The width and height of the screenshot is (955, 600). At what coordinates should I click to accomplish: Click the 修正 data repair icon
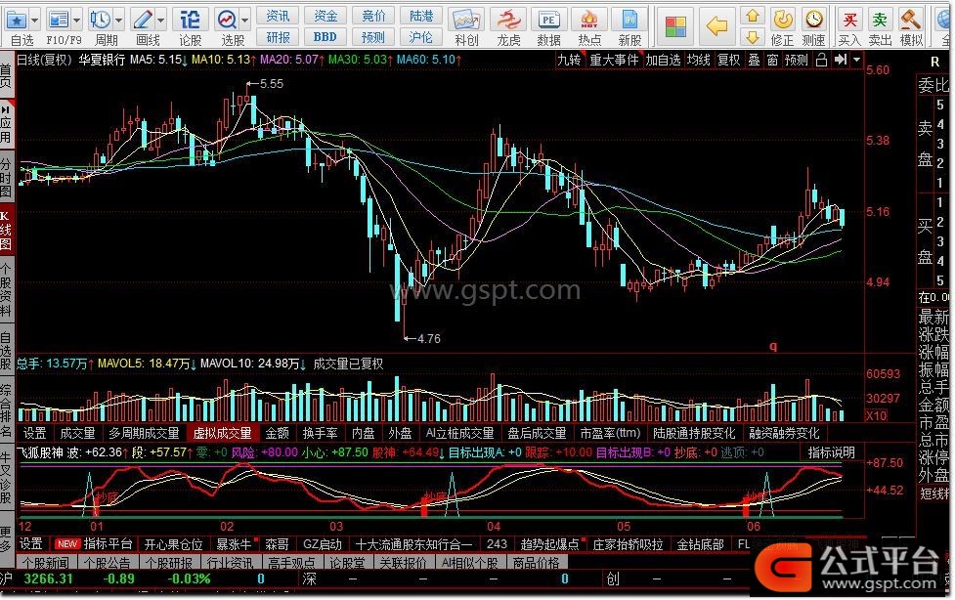point(783,21)
